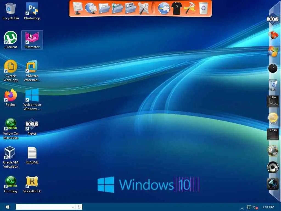Screen dimensions: 281x211
Task: Click the camera lens icon on side dock
Action: pyautogui.click(x=273, y=184)
